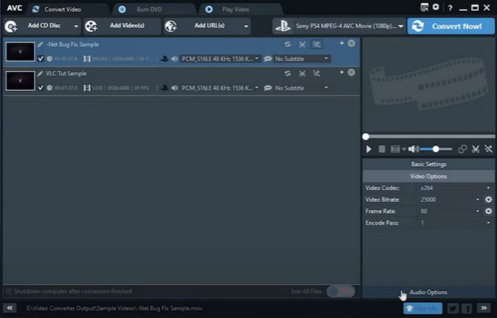The height and width of the screenshot is (318, 497).
Task: Open the help question mark icon
Action: [450, 8]
